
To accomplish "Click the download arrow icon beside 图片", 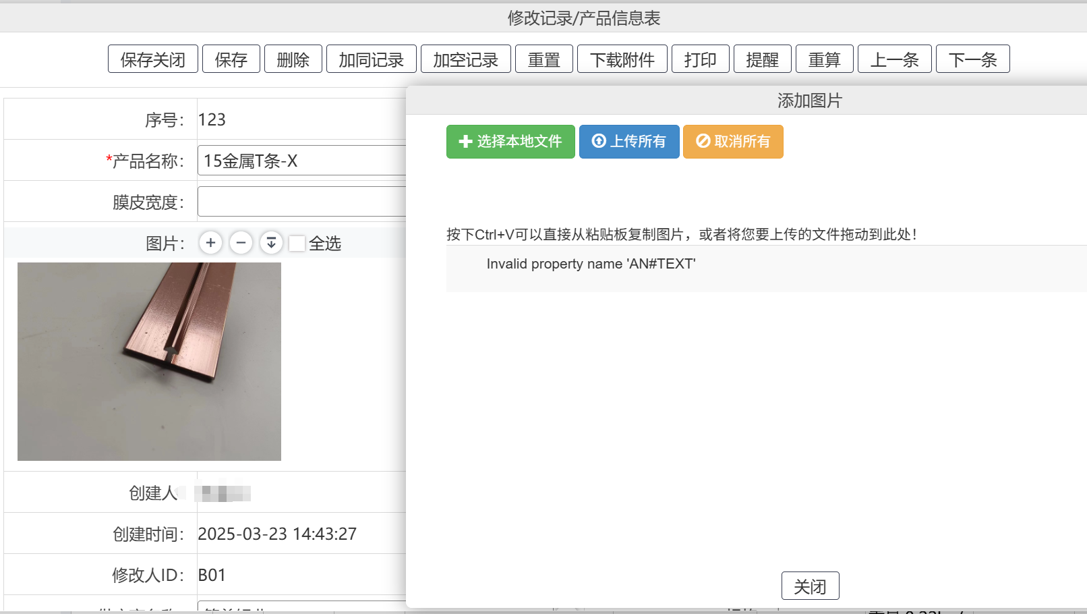I will (271, 242).
